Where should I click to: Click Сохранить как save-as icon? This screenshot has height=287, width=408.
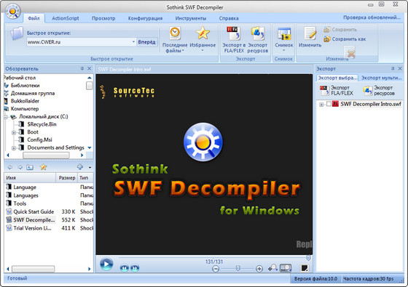point(327,39)
